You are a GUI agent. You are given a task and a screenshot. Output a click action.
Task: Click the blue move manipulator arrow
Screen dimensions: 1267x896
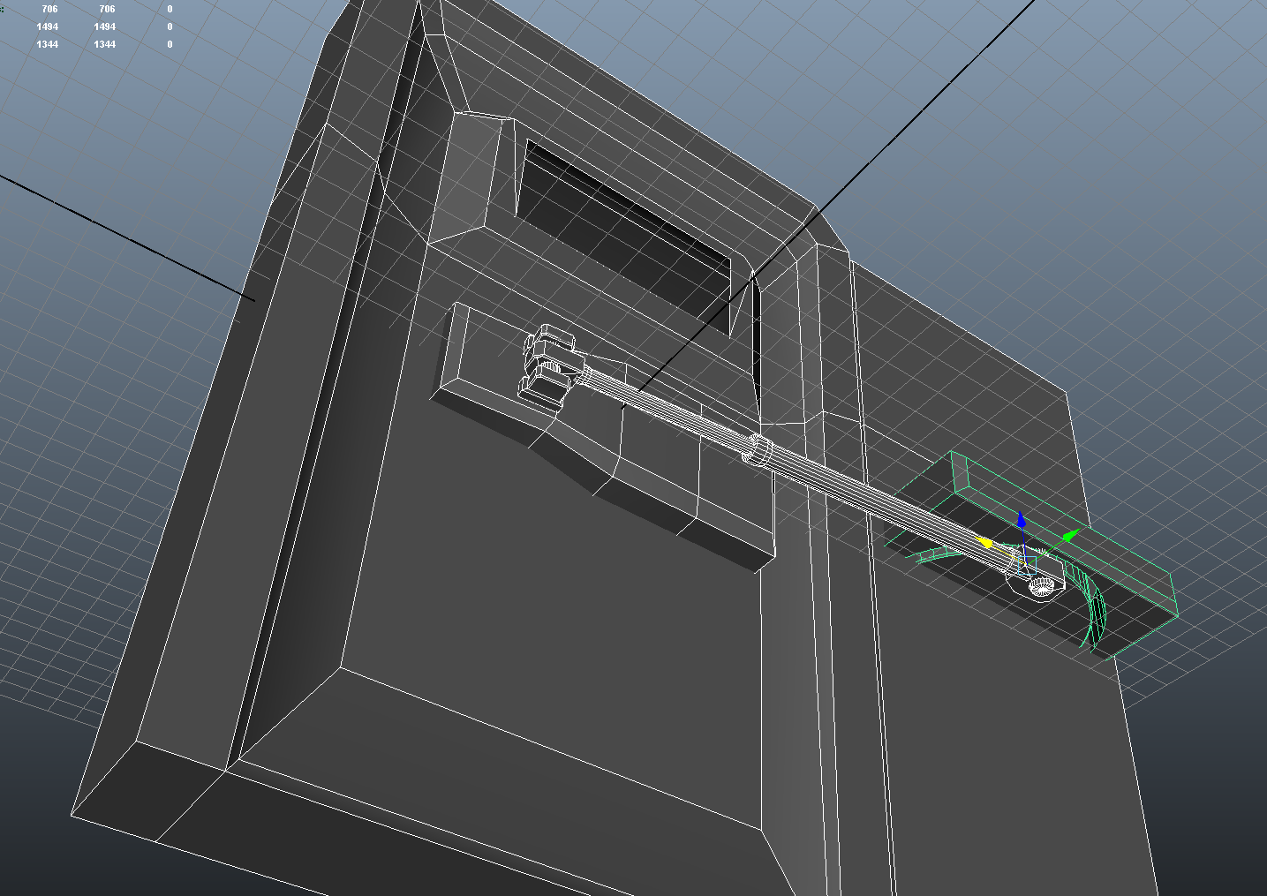1022,519
